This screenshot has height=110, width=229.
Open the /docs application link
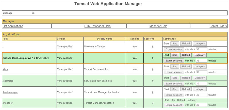pyautogui.click(x=5, y=69)
